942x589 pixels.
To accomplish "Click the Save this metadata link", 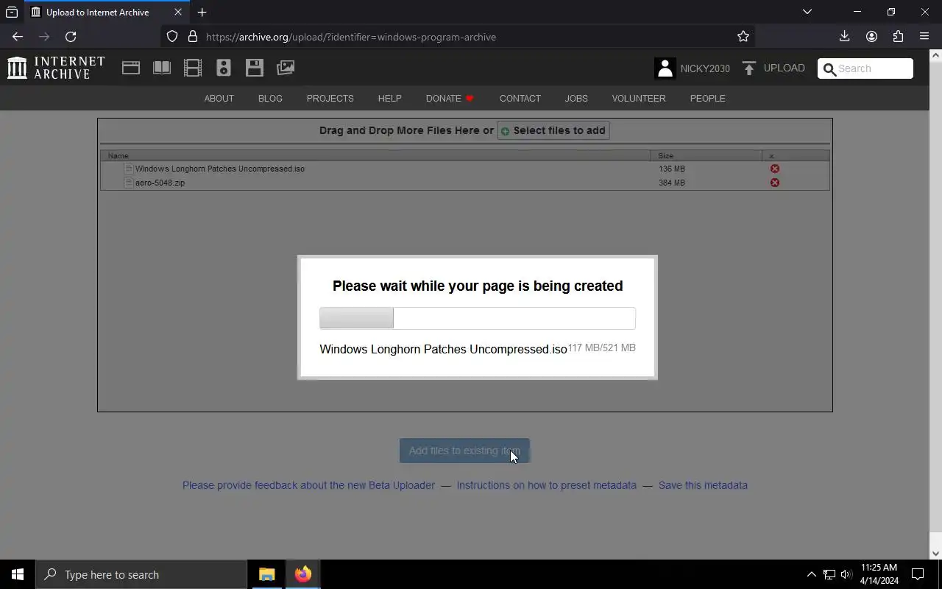I will pos(703,485).
